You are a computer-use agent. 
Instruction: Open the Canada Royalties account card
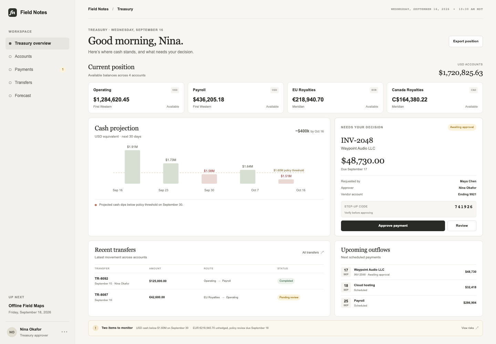coord(435,98)
